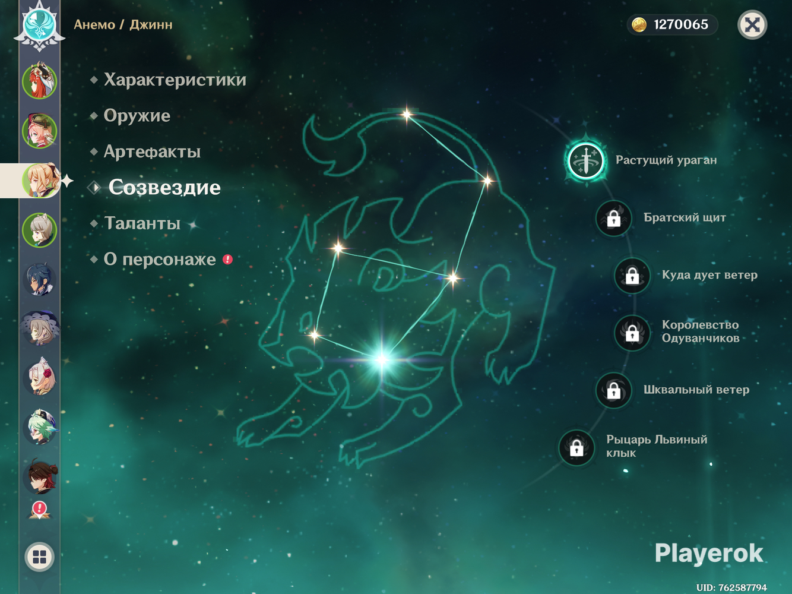Viewport: 792px width, 594px height.
Task: Select the dark blue-haired character portrait
Action: [39, 280]
